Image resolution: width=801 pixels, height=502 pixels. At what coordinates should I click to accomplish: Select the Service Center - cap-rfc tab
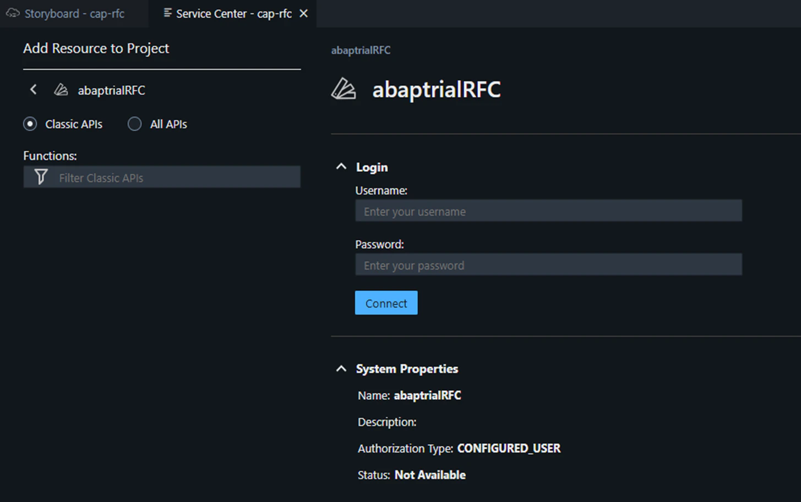point(233,14)
